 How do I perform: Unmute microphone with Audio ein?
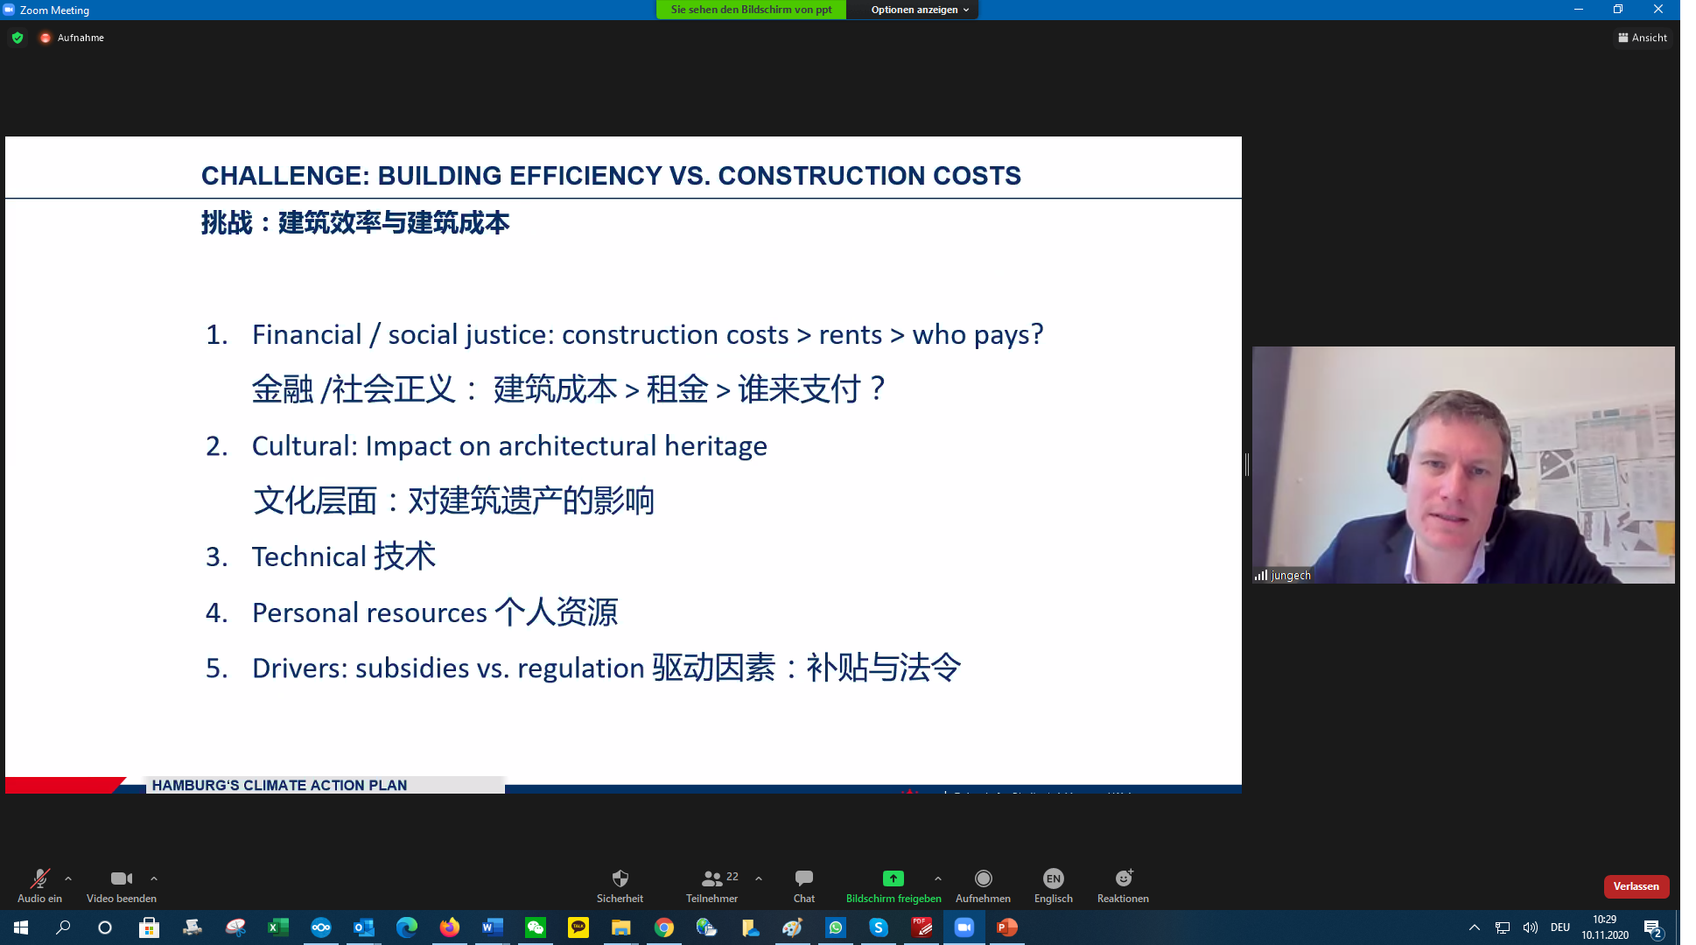coord(39,878)
